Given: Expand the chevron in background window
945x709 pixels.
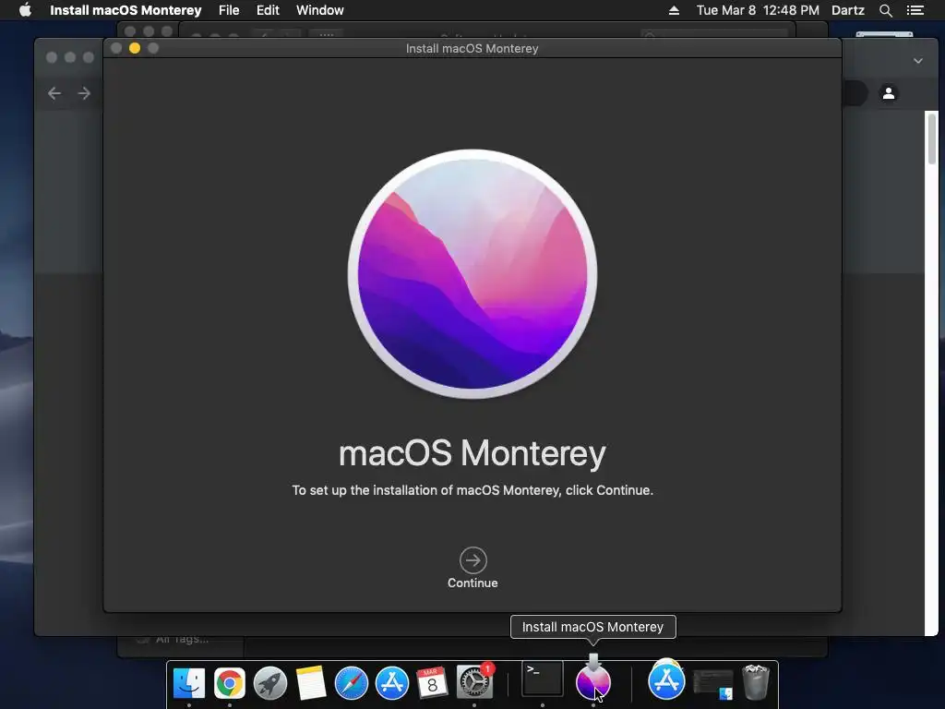Looking at the screenshot, I should [x=918, y=60].
